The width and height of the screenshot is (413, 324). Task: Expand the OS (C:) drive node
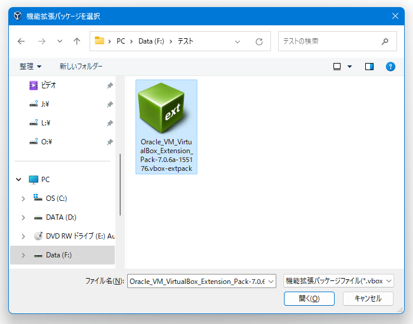[23, 199]
